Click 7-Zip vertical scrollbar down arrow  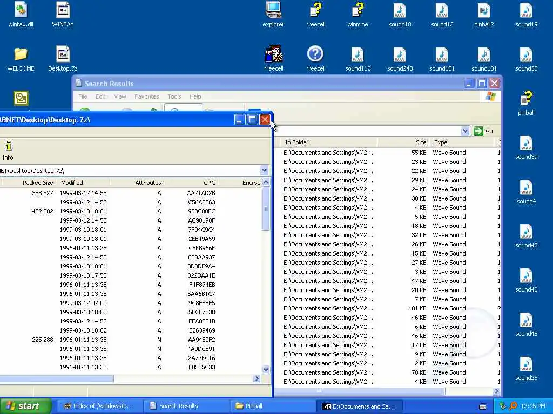[x=266, y=369]
